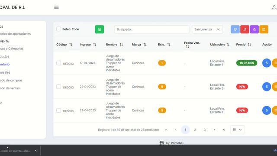This screenshot has width=277, height=156.
Task: Open rows-per-page dropdown showing 10
Action: pos(237,130)
